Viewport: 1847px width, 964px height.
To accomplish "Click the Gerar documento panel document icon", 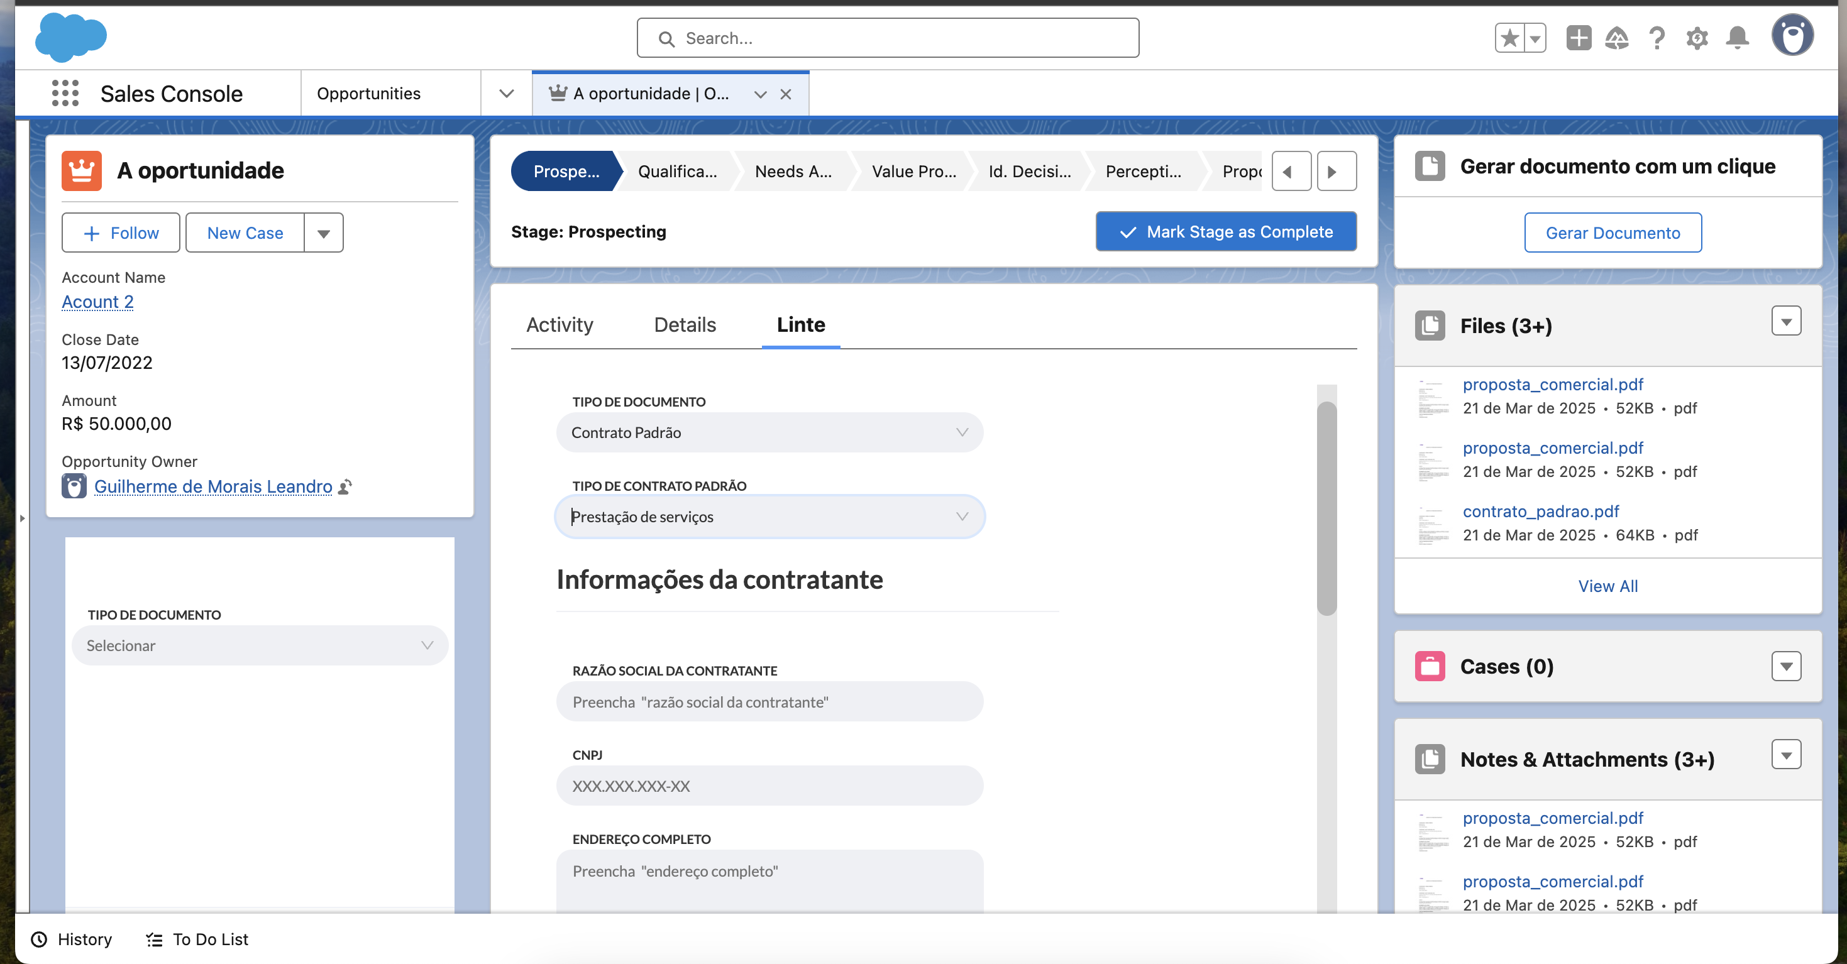I will 1430,167.
